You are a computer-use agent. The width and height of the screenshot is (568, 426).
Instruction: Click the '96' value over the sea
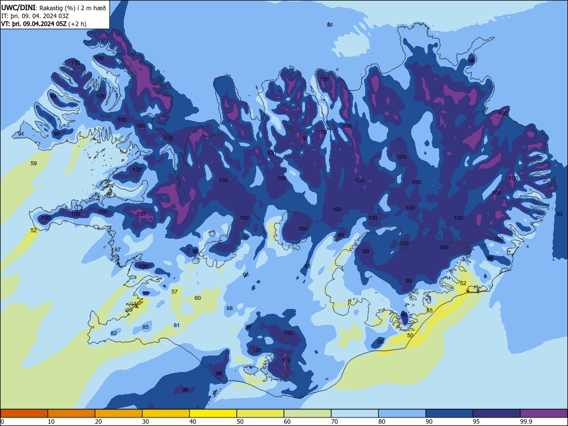click(x=186, y=390)
